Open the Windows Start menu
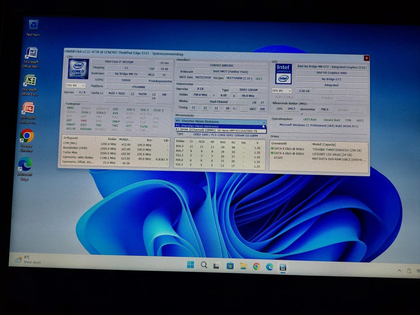Screen dimensions: 420x315 click(190, 265)
